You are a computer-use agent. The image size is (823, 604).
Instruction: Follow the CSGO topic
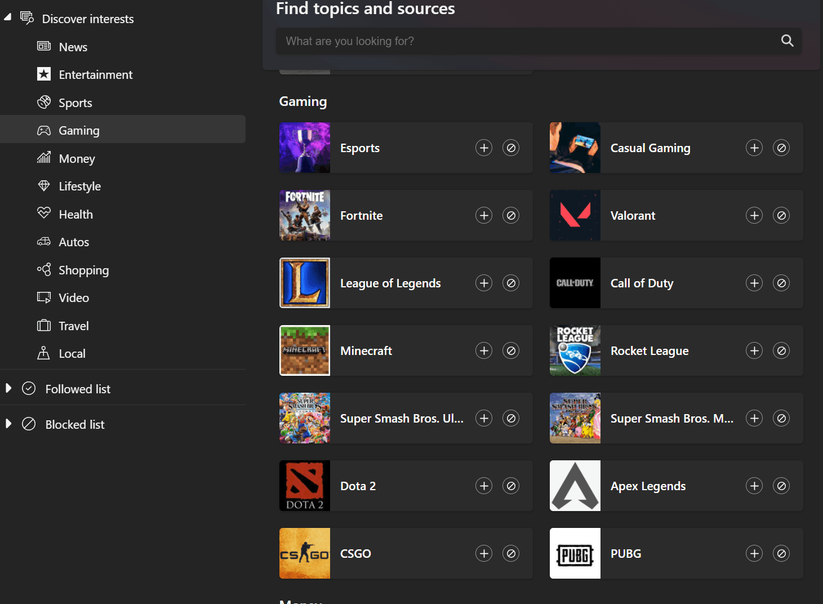(x=484, y=553)
